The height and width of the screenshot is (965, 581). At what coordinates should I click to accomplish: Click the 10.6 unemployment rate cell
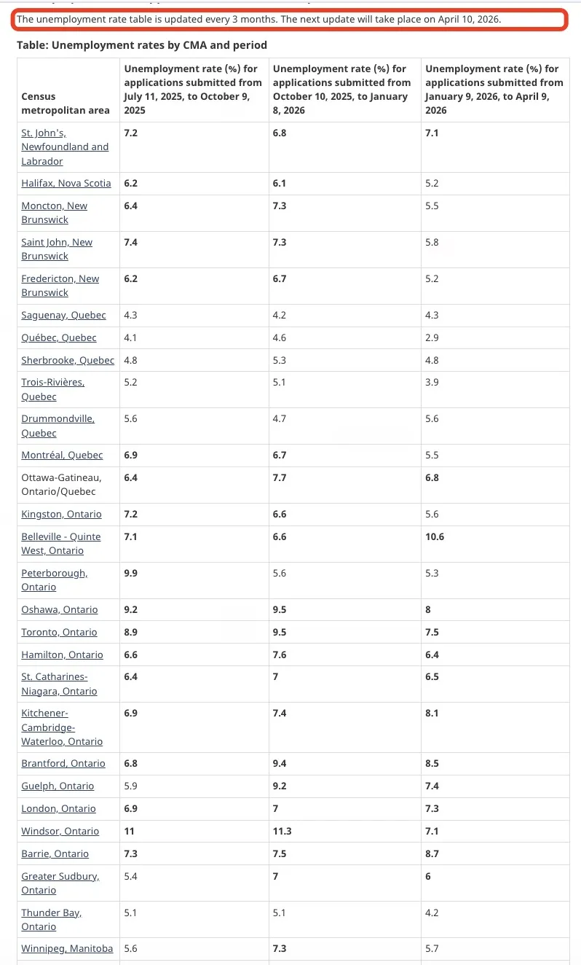click(x=435, y=536)
